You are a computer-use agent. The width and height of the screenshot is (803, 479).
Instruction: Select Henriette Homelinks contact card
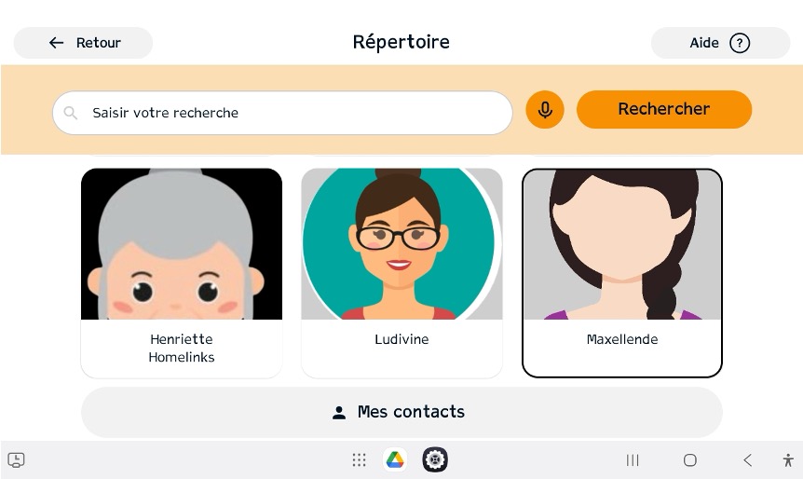click(182, 273)
